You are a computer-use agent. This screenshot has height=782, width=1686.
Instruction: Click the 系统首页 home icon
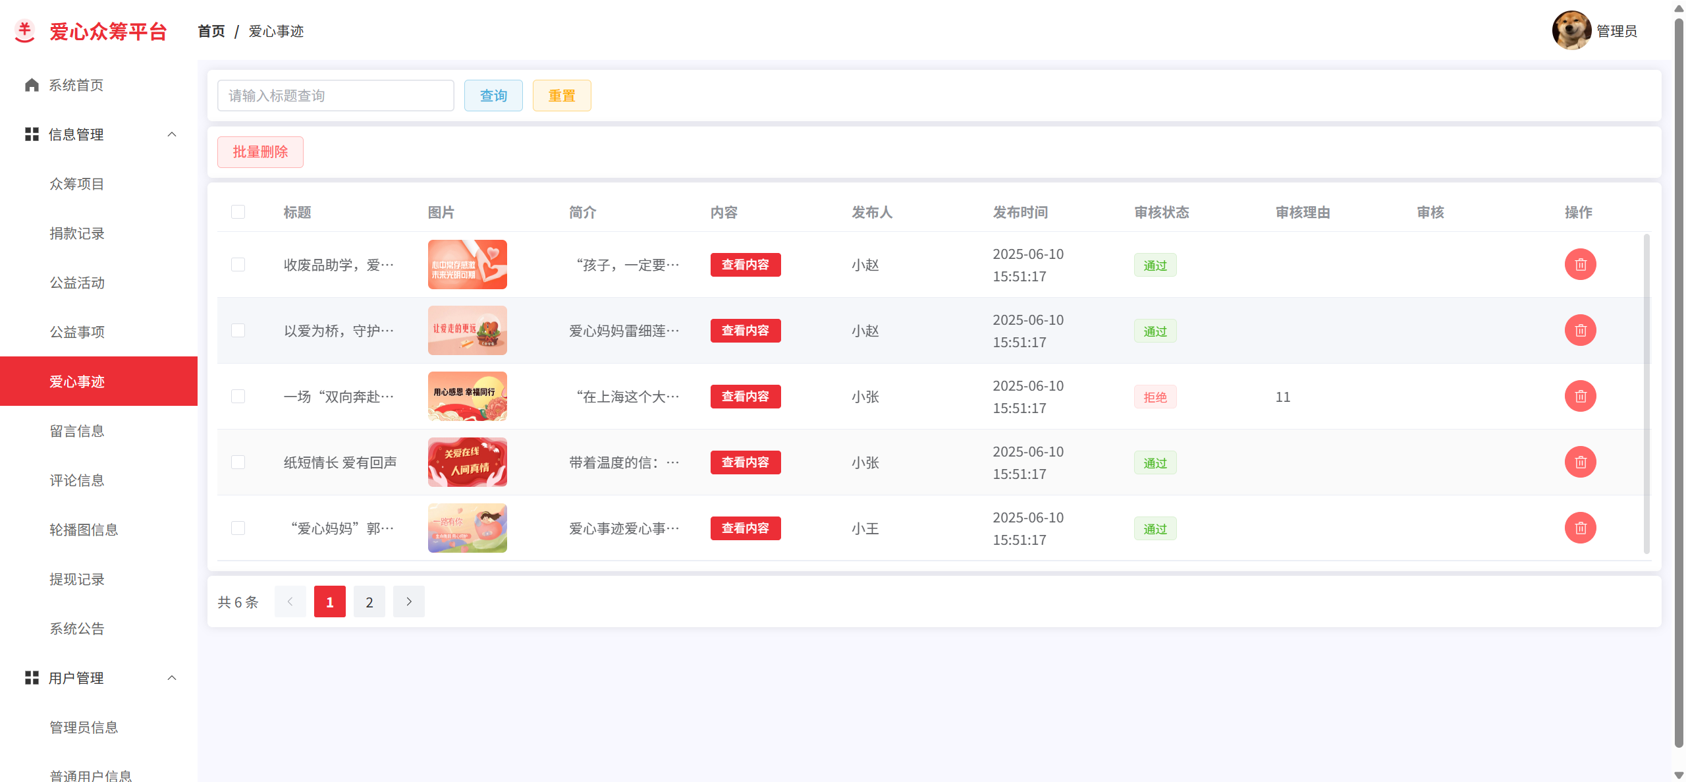32,85
